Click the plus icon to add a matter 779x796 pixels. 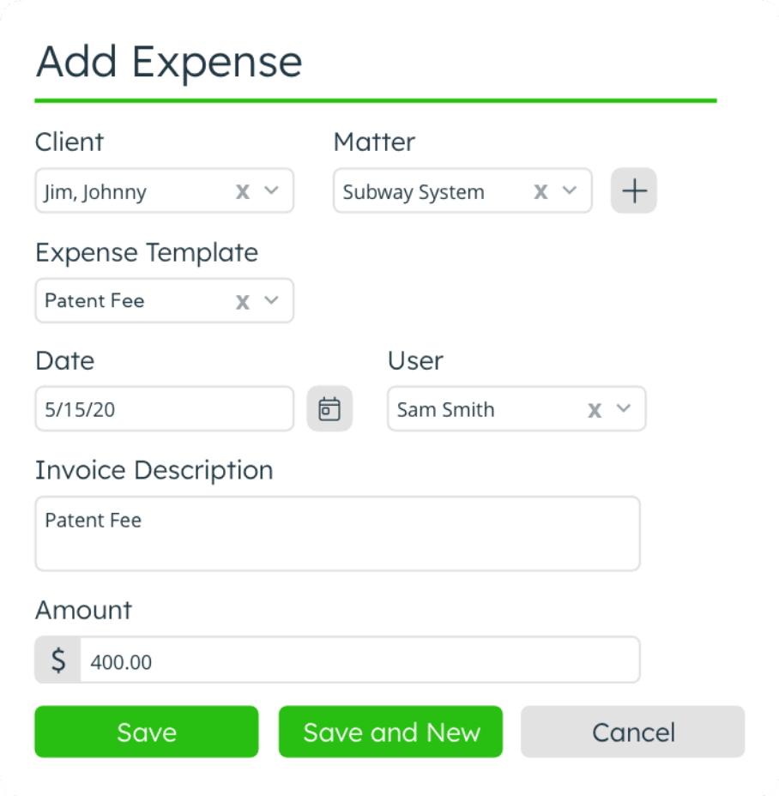633,190
